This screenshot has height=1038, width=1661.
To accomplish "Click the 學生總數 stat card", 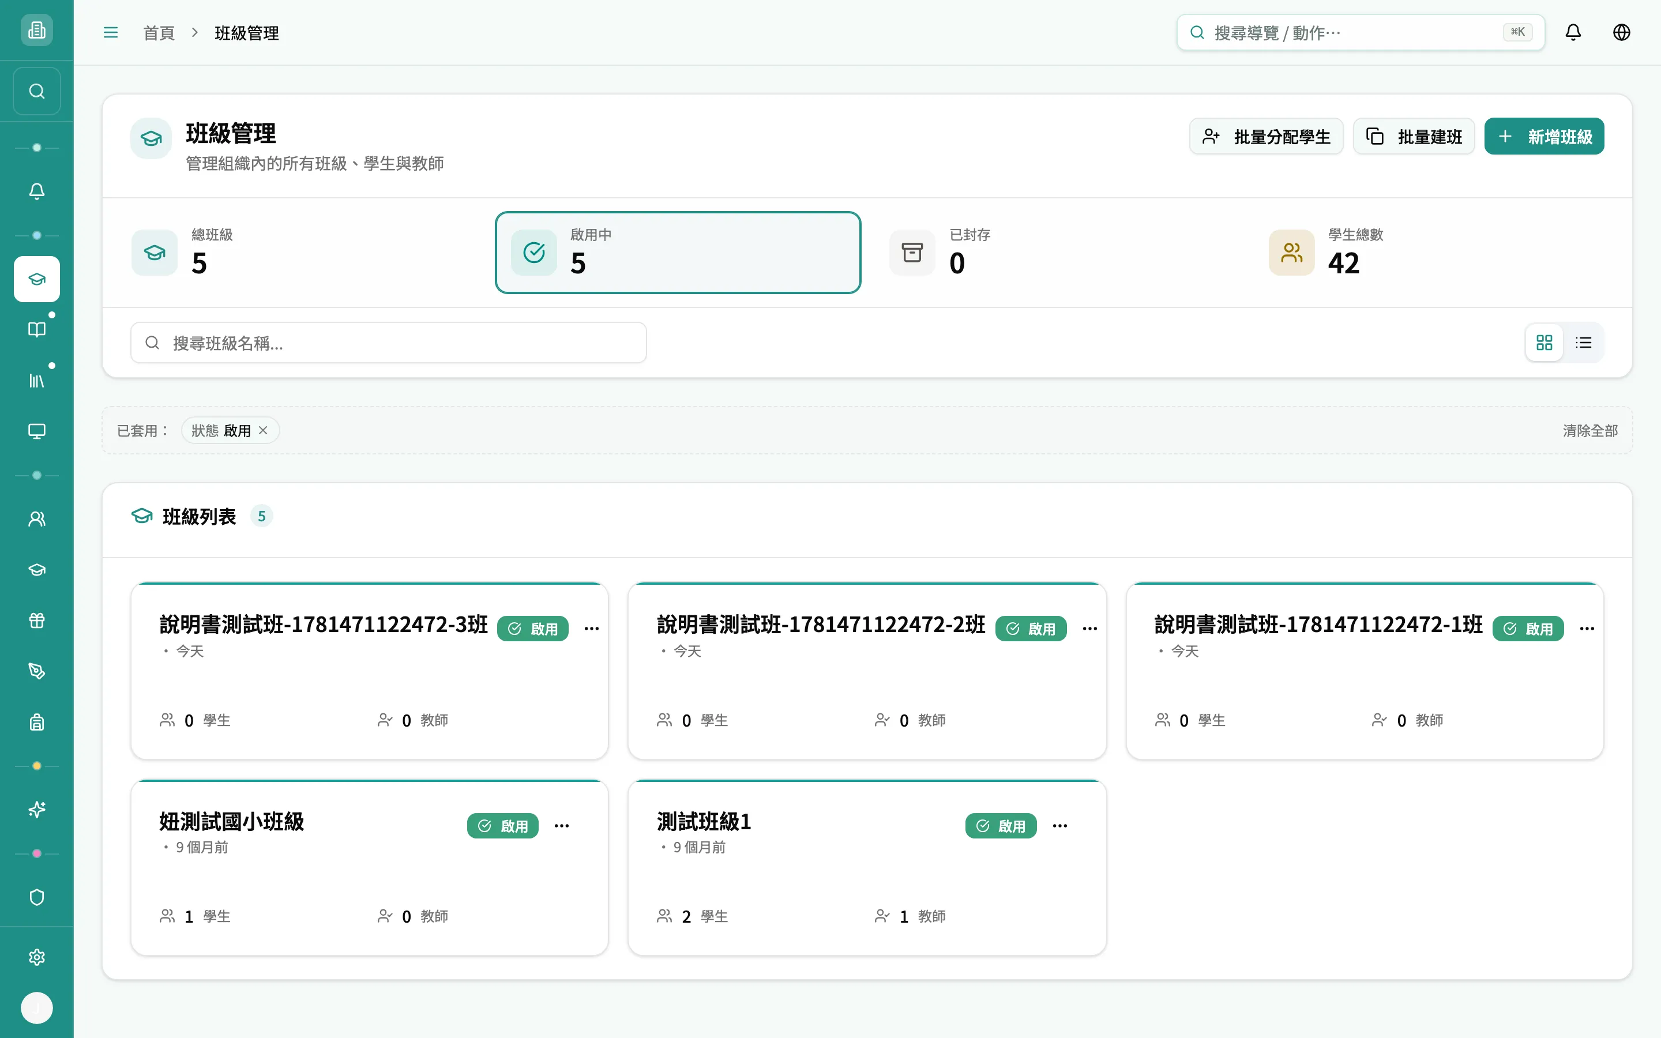I will (x=1436, y=253).
